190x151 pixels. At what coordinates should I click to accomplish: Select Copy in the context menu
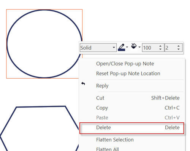(132, 108)
